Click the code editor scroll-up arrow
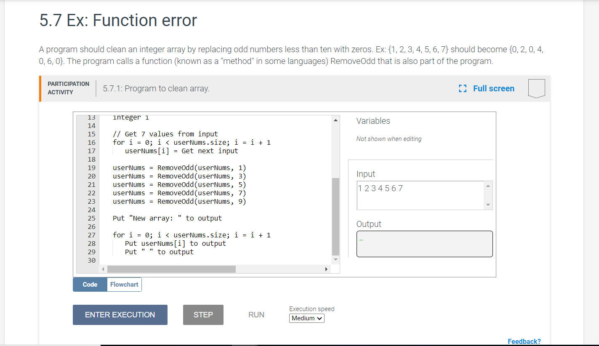The image size is (599, 346). coord(335,120)
